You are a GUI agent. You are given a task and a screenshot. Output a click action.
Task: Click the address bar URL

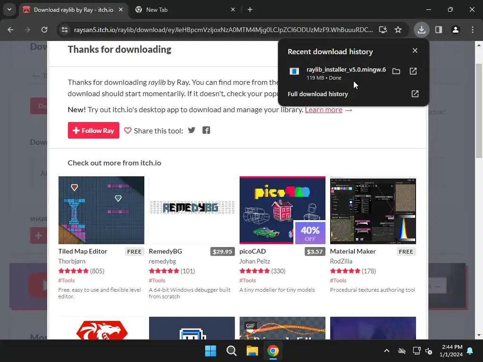(223, 30)
